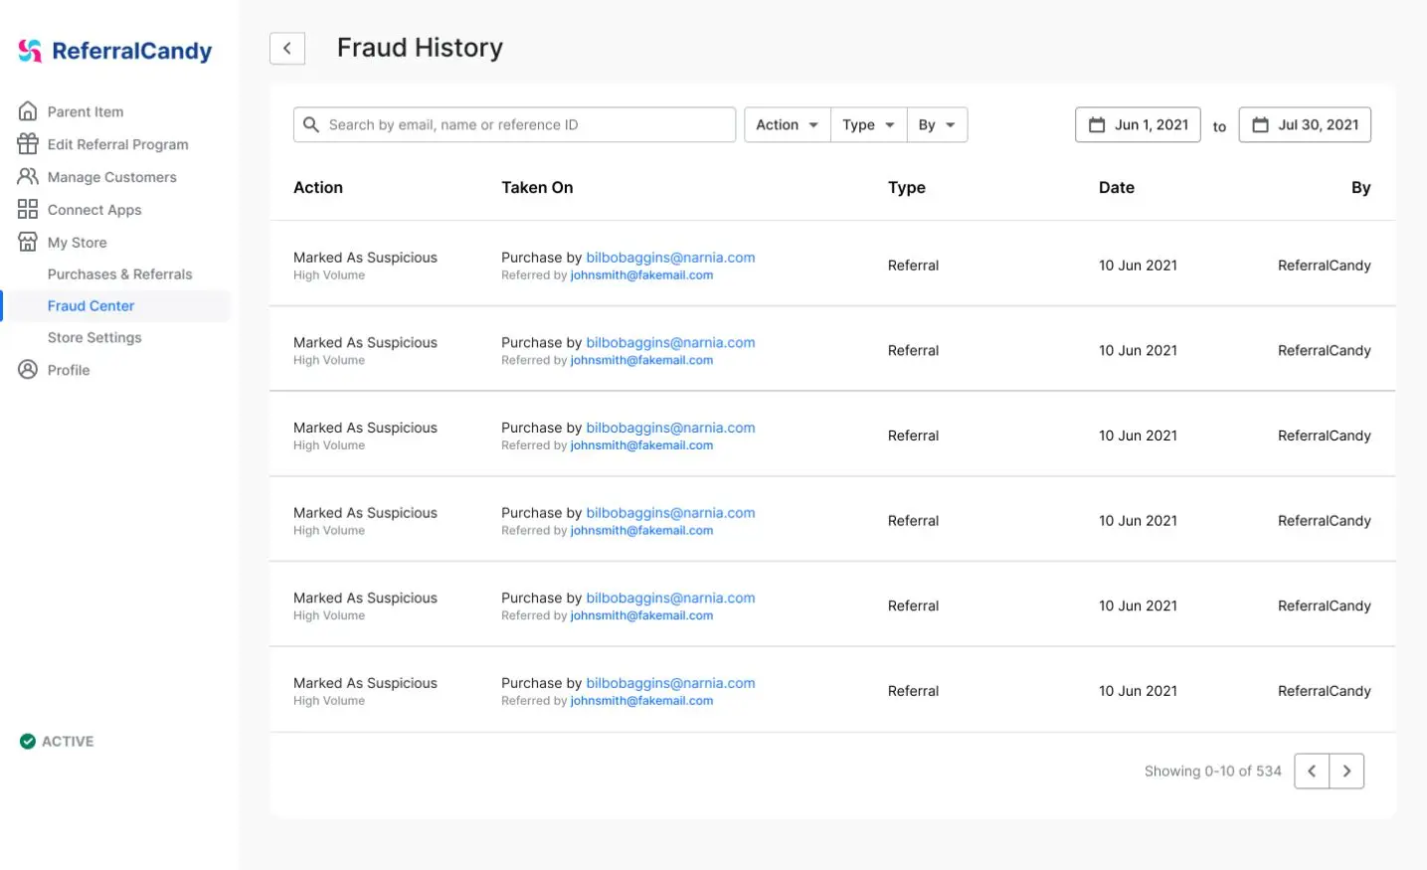
Task: Click the grid icon beside Connect Apps
Action: point(28,210)
